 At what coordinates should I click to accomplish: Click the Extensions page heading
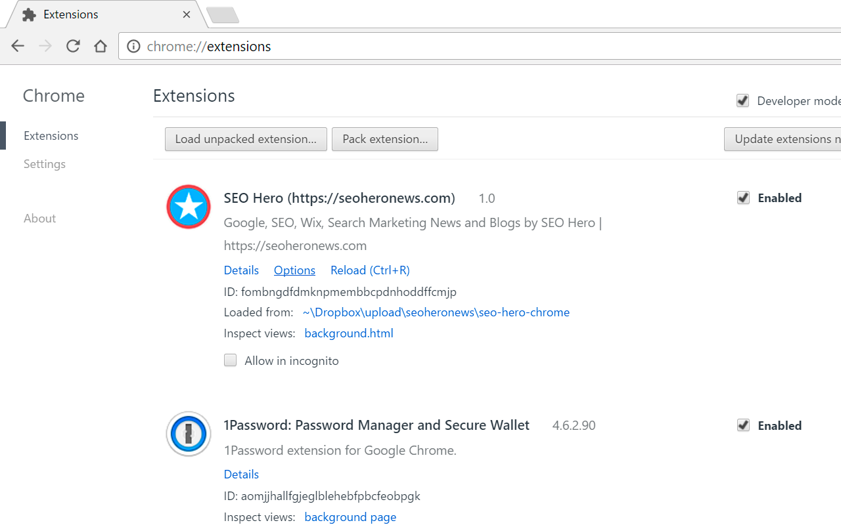click(194, 96)
